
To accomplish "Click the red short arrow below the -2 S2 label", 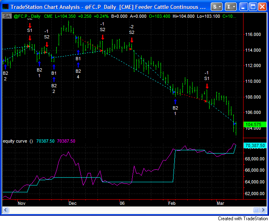I will tap(131, 40).
